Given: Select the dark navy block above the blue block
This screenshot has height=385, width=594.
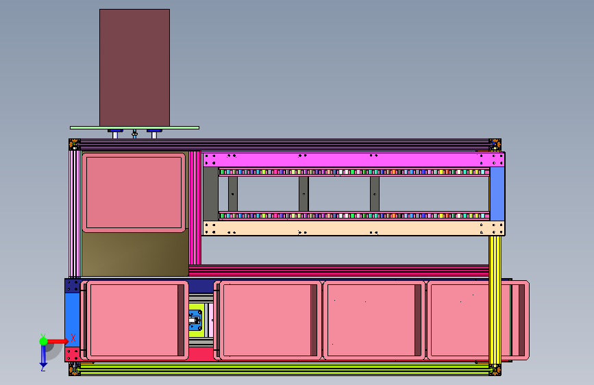Looking at the screenshot, I should 72,286.
